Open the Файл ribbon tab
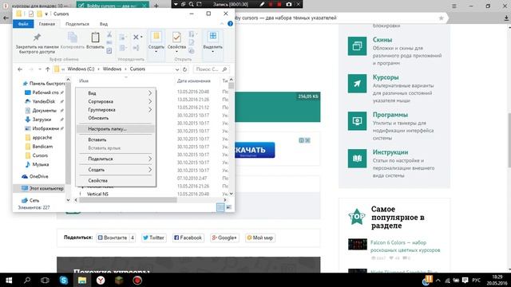The height and width of the screenshot is (287, 511). coord(23,24)
